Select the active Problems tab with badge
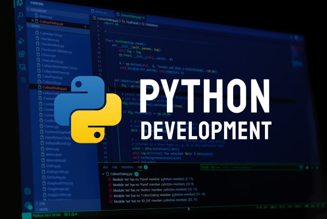The height and width of the screenshot is (219, 327). pyautogui.click(x=143, y=167)
